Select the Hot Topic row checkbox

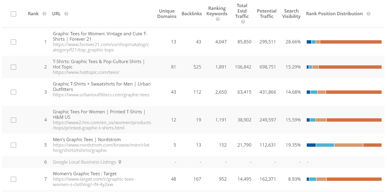tap(13, 67)
